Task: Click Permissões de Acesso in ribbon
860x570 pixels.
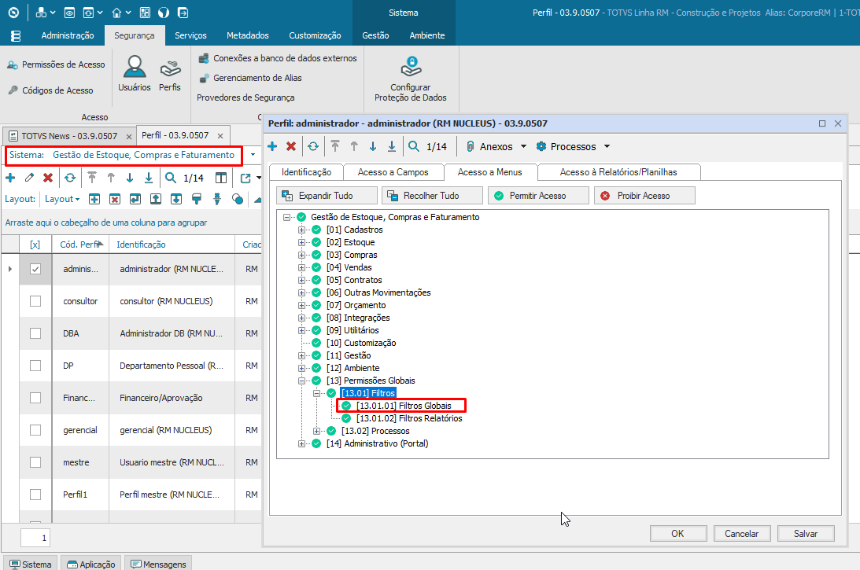Action: click(x=56, y=64)
